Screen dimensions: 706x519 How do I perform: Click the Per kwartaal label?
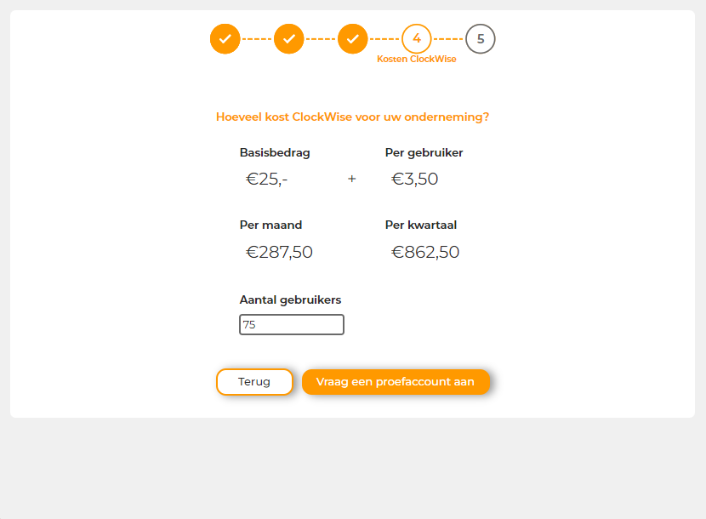421,225
